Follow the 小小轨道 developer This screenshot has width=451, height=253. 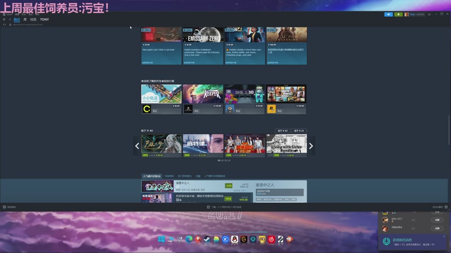[x=154, y=111]
